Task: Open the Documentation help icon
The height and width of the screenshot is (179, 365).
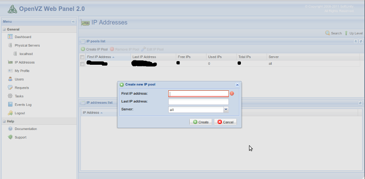Action: click(10, 128)
